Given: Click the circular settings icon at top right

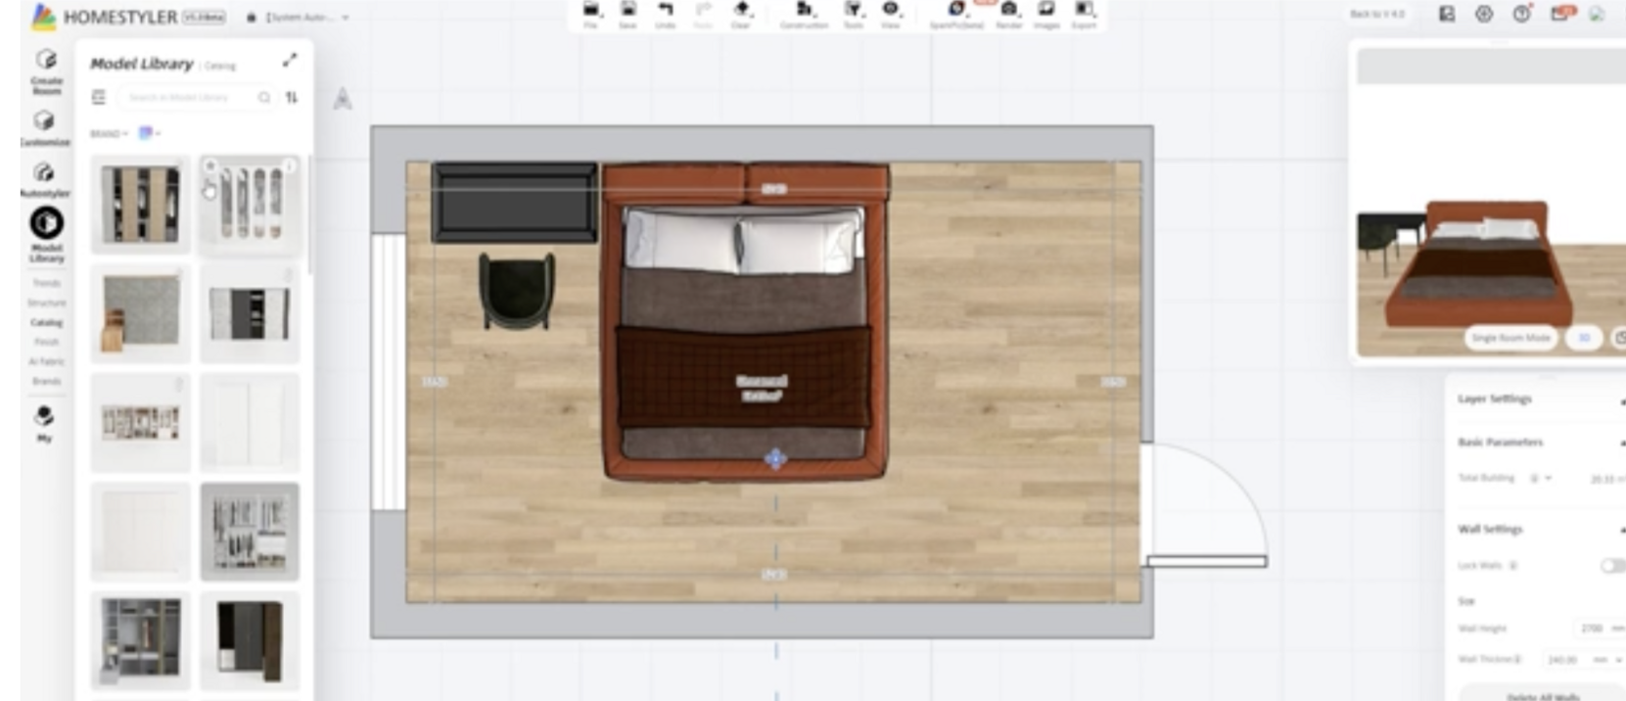Looking at the screenshot, I should click(1484, 14).
